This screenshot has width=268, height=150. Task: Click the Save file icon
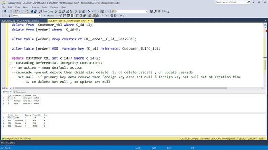coord(32,11)
